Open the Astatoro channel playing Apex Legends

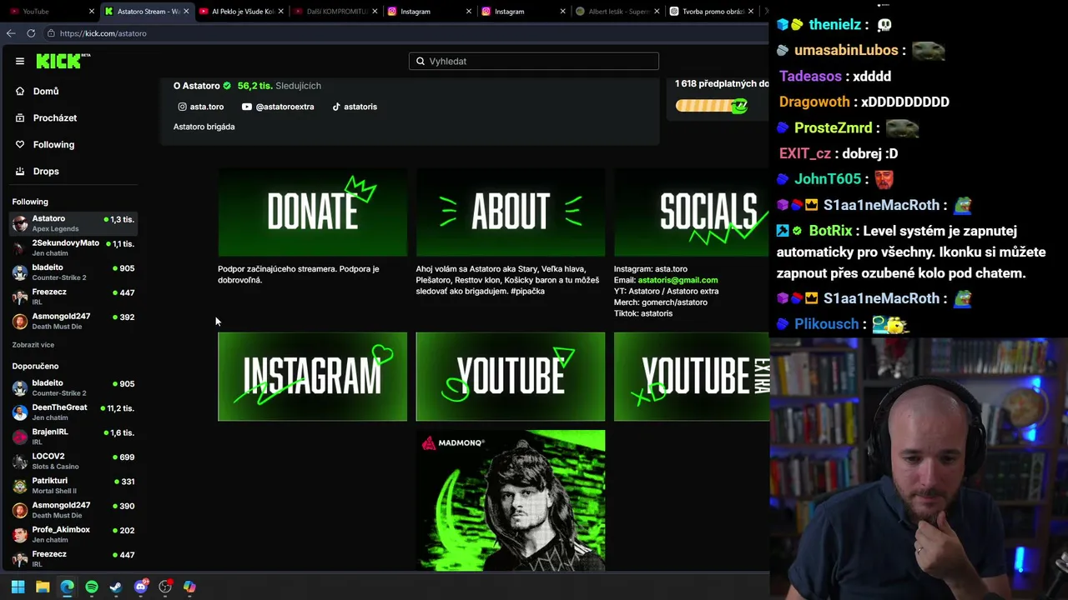pos(73,223)
